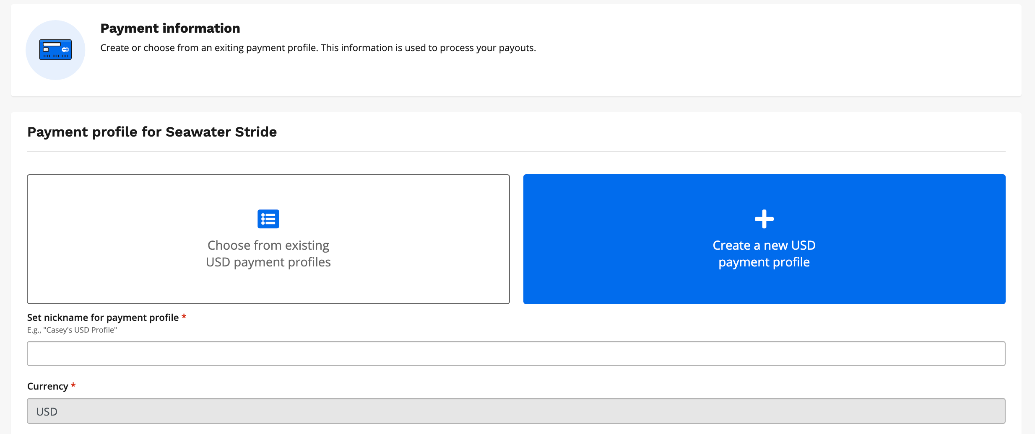Click the Payment information heading

click(x=170, y=28)
